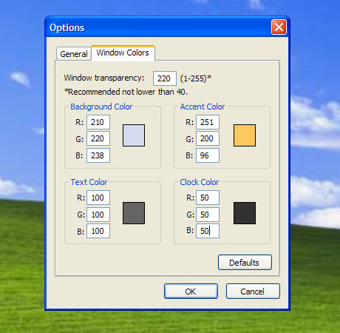Close the Options dialog window
The image size is (340, 333).
279,27
